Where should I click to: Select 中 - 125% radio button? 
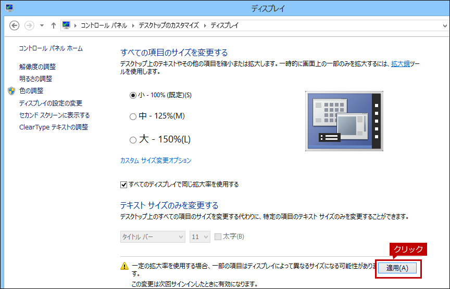[x=133, y=116]
